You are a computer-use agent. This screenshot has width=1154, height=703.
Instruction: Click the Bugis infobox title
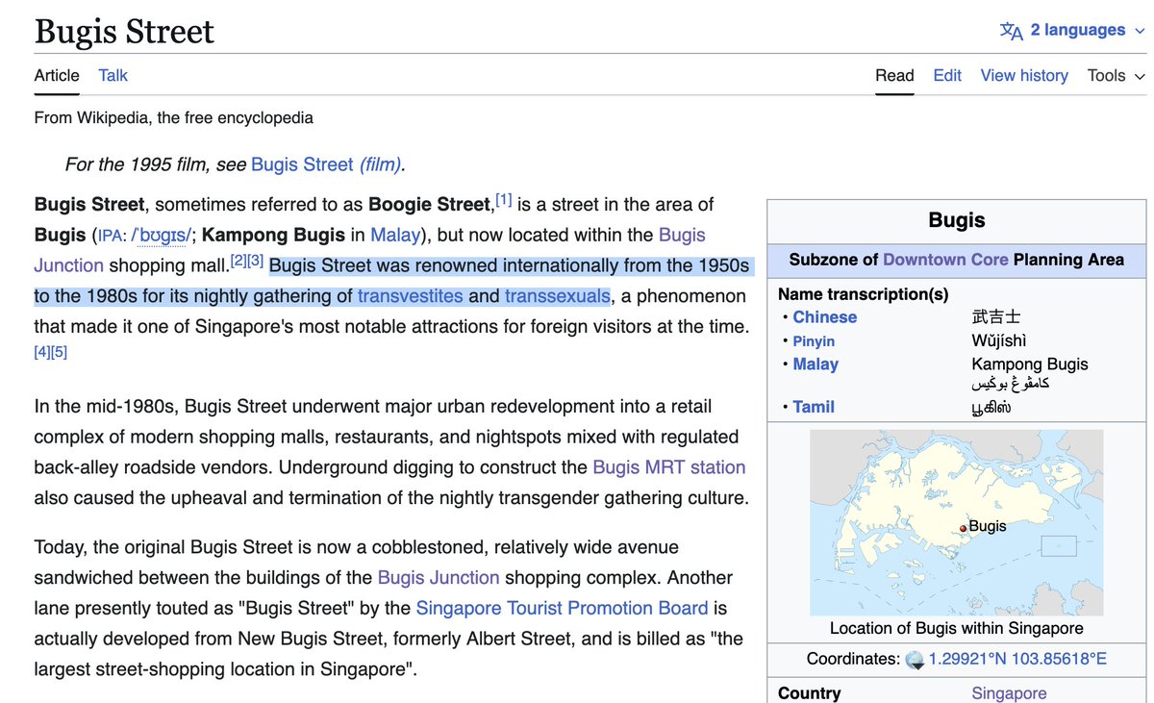pyautogui.click(x=957, y=220)
